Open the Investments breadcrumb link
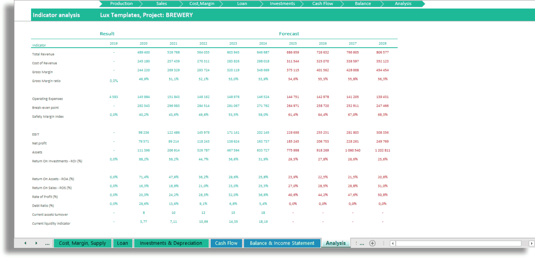Screen dimensions: 535x258 (x=282, y=4)
